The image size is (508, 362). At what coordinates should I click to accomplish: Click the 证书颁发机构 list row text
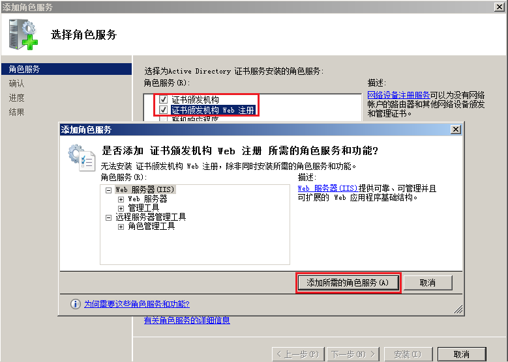[x=195, y=100]
